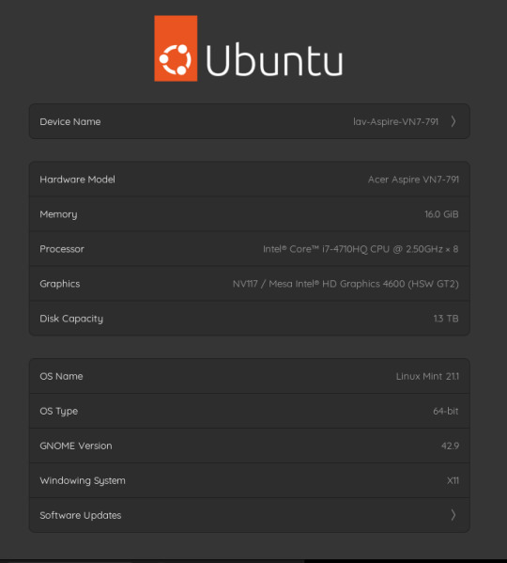
Task: Click the Windowing System label
Action: 83,480
